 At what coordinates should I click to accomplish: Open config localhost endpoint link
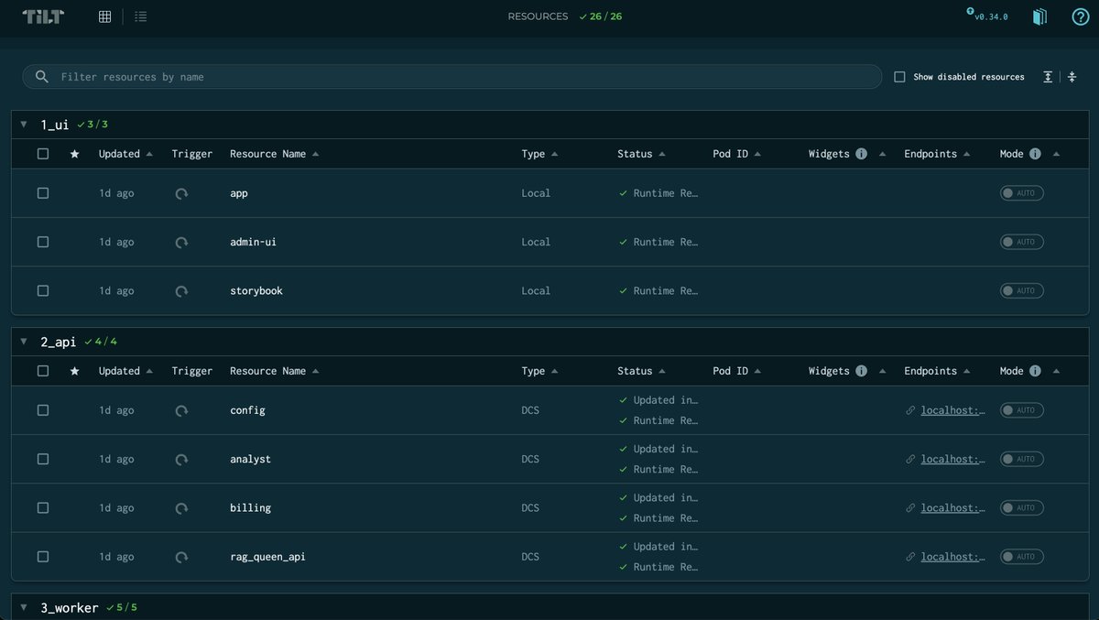(953, 410)
